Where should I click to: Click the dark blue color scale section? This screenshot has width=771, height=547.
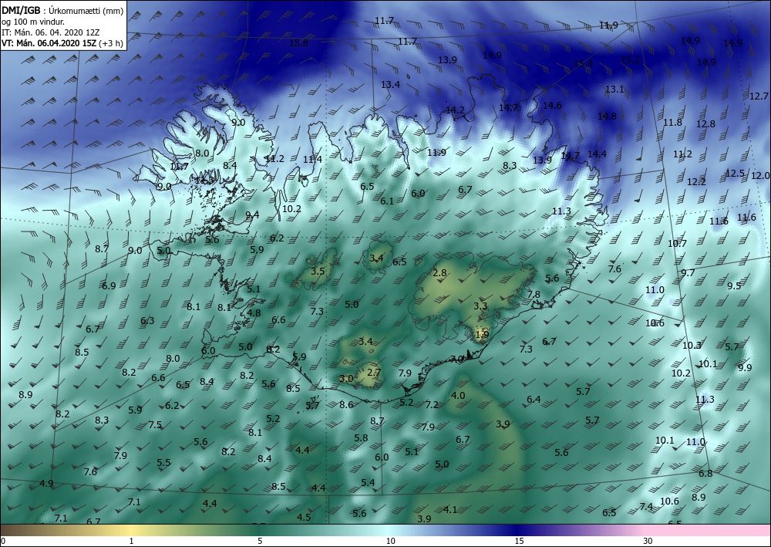517,530
